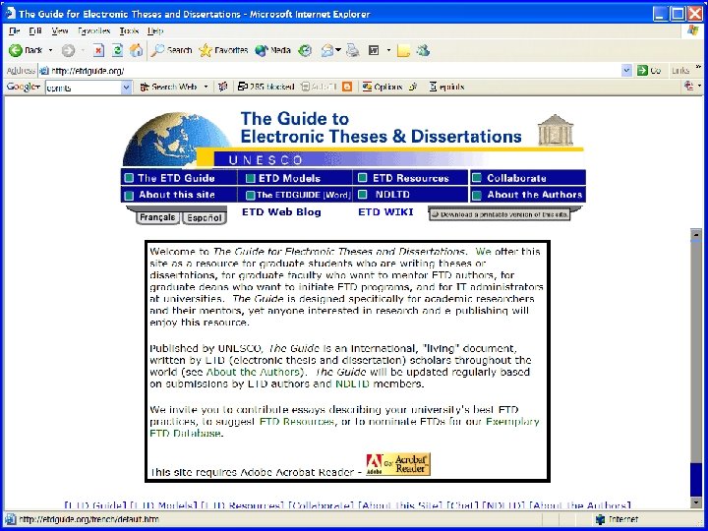
Task: Open Google toolbar Options
Action: 382,87
